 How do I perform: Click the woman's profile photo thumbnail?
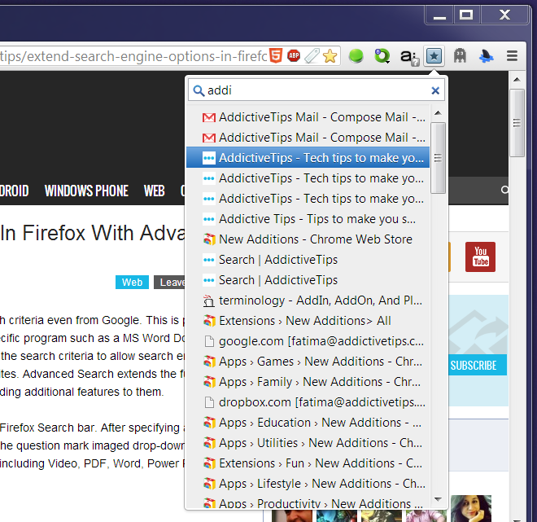tap(471, 509)
